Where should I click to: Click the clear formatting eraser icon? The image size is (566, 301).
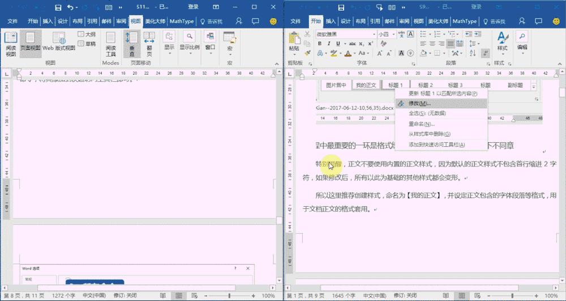click(384, 43)
